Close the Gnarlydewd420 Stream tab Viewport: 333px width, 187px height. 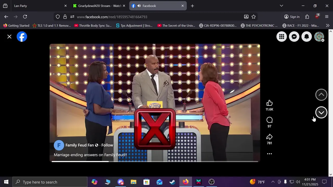(x=124, y=6)
